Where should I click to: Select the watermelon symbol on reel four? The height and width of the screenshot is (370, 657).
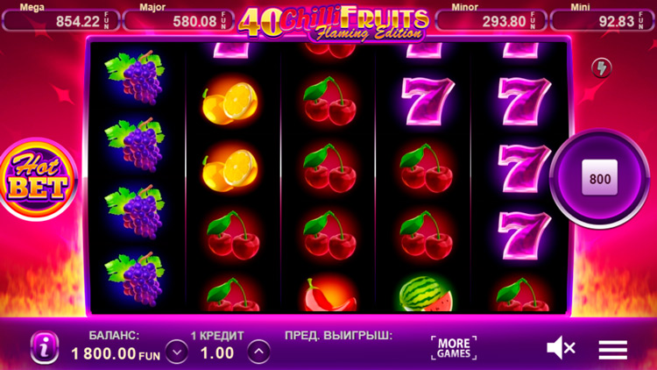coord(426,294)
